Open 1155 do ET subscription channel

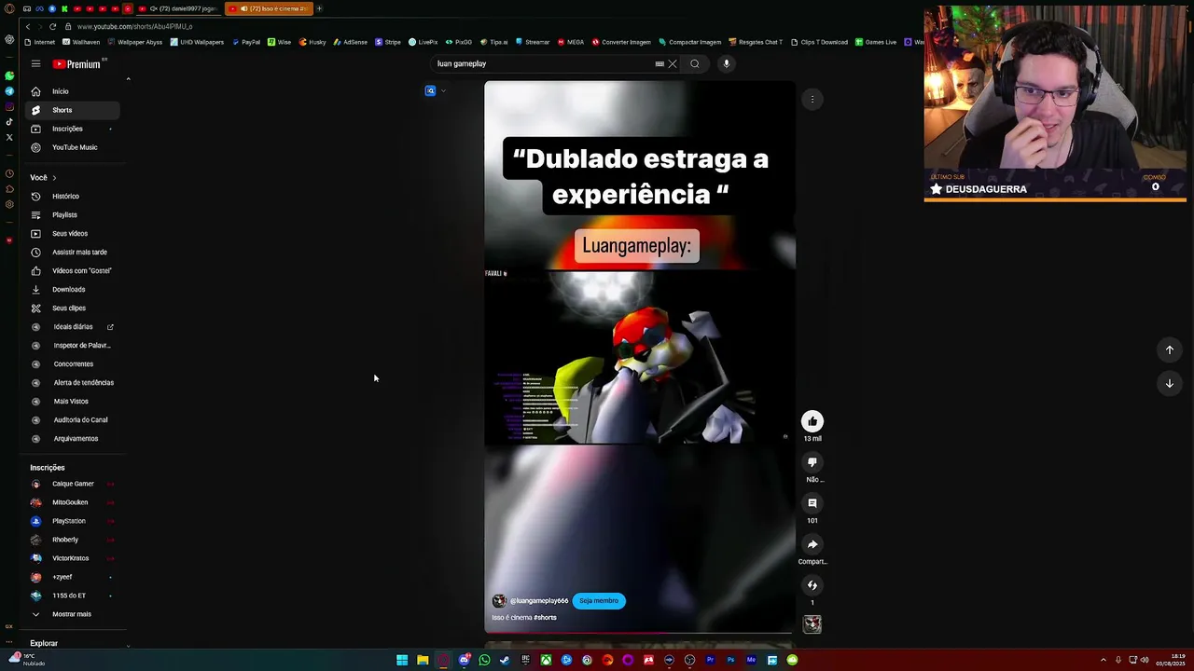point(73,596)
